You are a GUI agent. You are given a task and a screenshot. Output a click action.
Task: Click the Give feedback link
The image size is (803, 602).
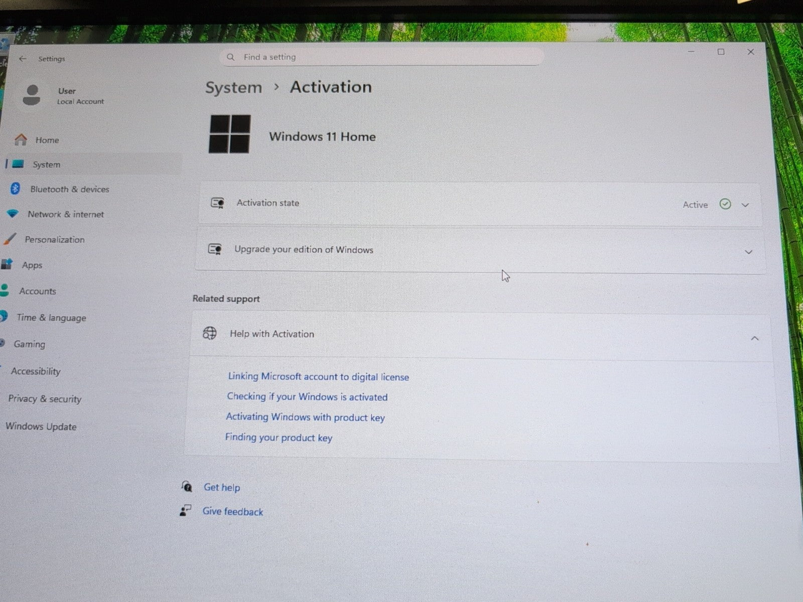click(233, 512)
